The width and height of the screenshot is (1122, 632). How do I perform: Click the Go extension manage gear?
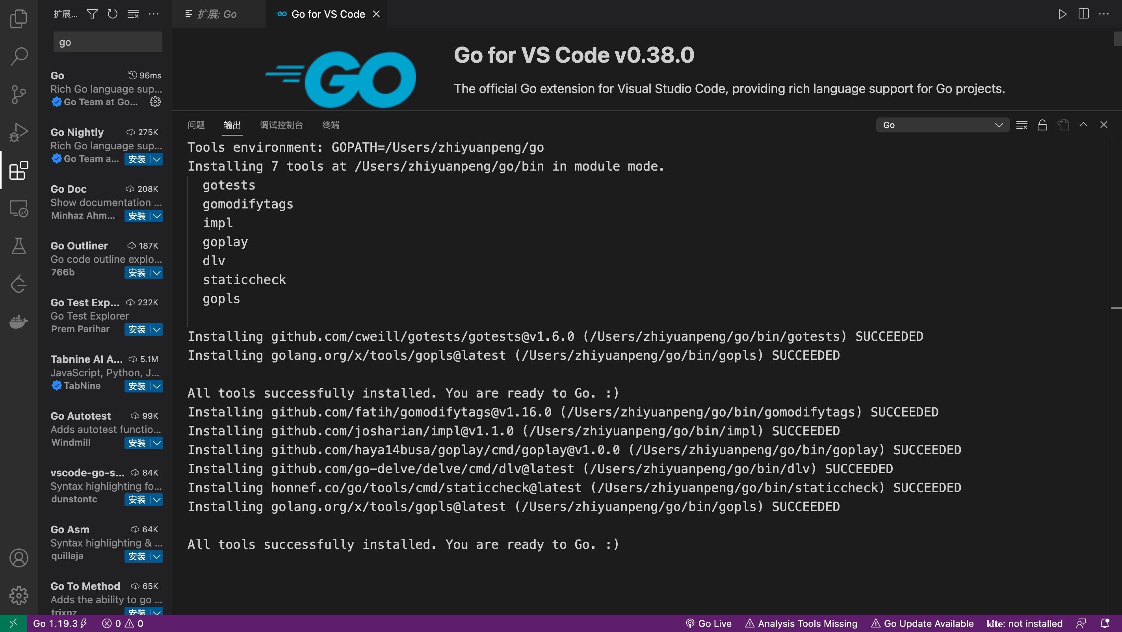pyautogui.click(x=155, y=102)
